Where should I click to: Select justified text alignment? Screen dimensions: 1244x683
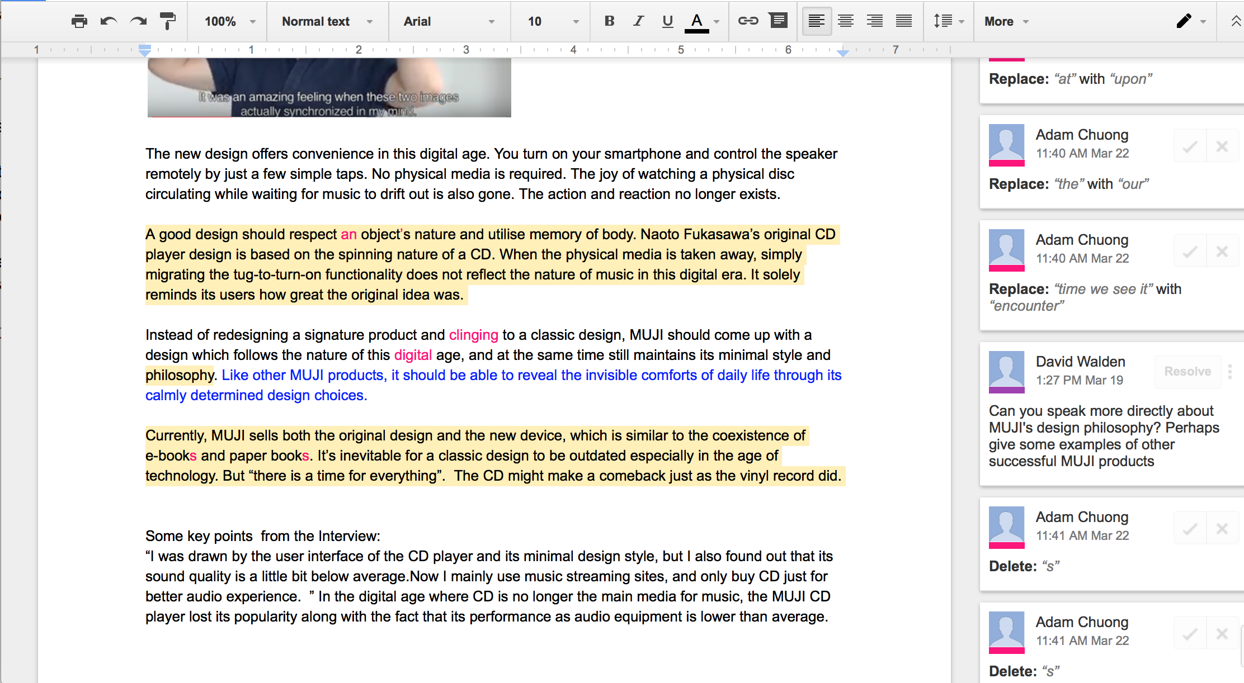[x=904, y=21]
